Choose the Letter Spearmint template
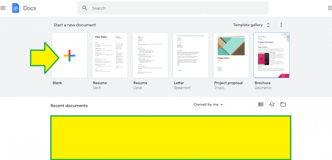The width and height of the screenshot is (332, 160). [x=191, y=55]
